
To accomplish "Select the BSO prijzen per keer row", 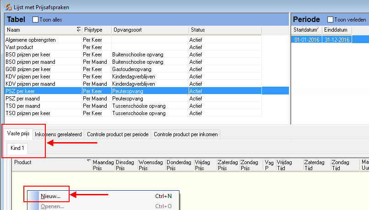I will tap(27, 55).
